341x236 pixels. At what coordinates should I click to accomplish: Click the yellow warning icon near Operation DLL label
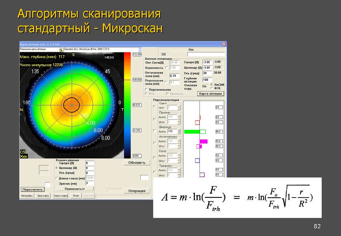[x=61, y=51]
